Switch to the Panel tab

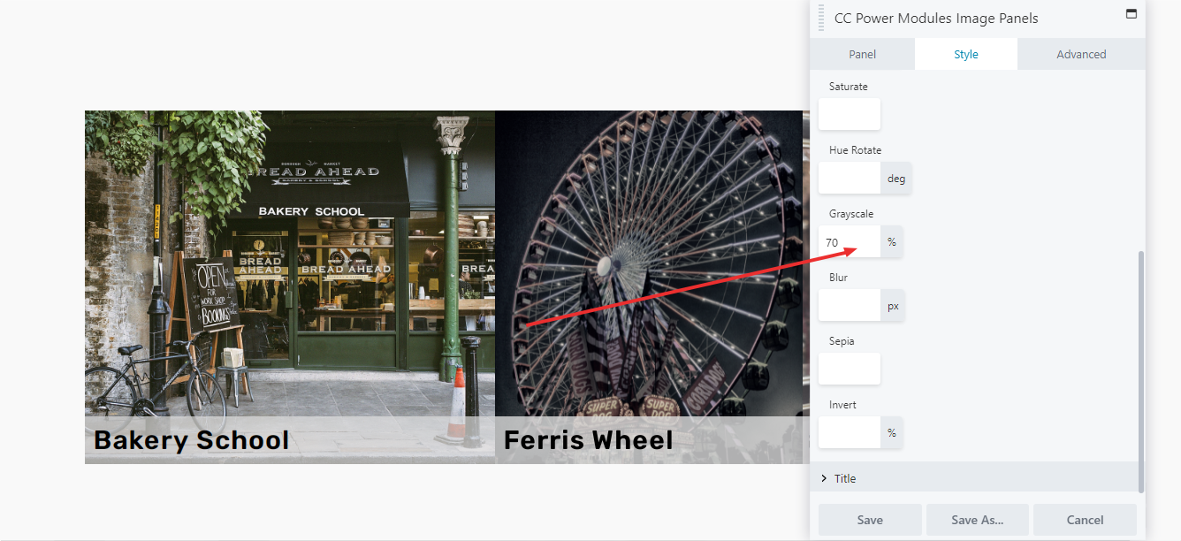click(862, 54)
